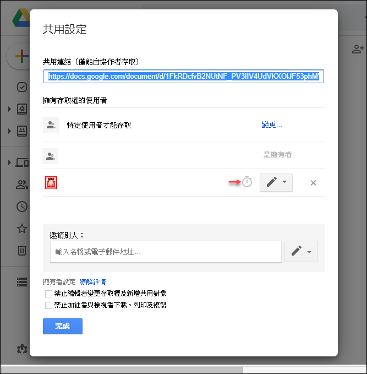Click the horizontal scrollbar at the bottom
Viewport: 367px width, 374px height.
pyautogui.click(x=122, y=370)
